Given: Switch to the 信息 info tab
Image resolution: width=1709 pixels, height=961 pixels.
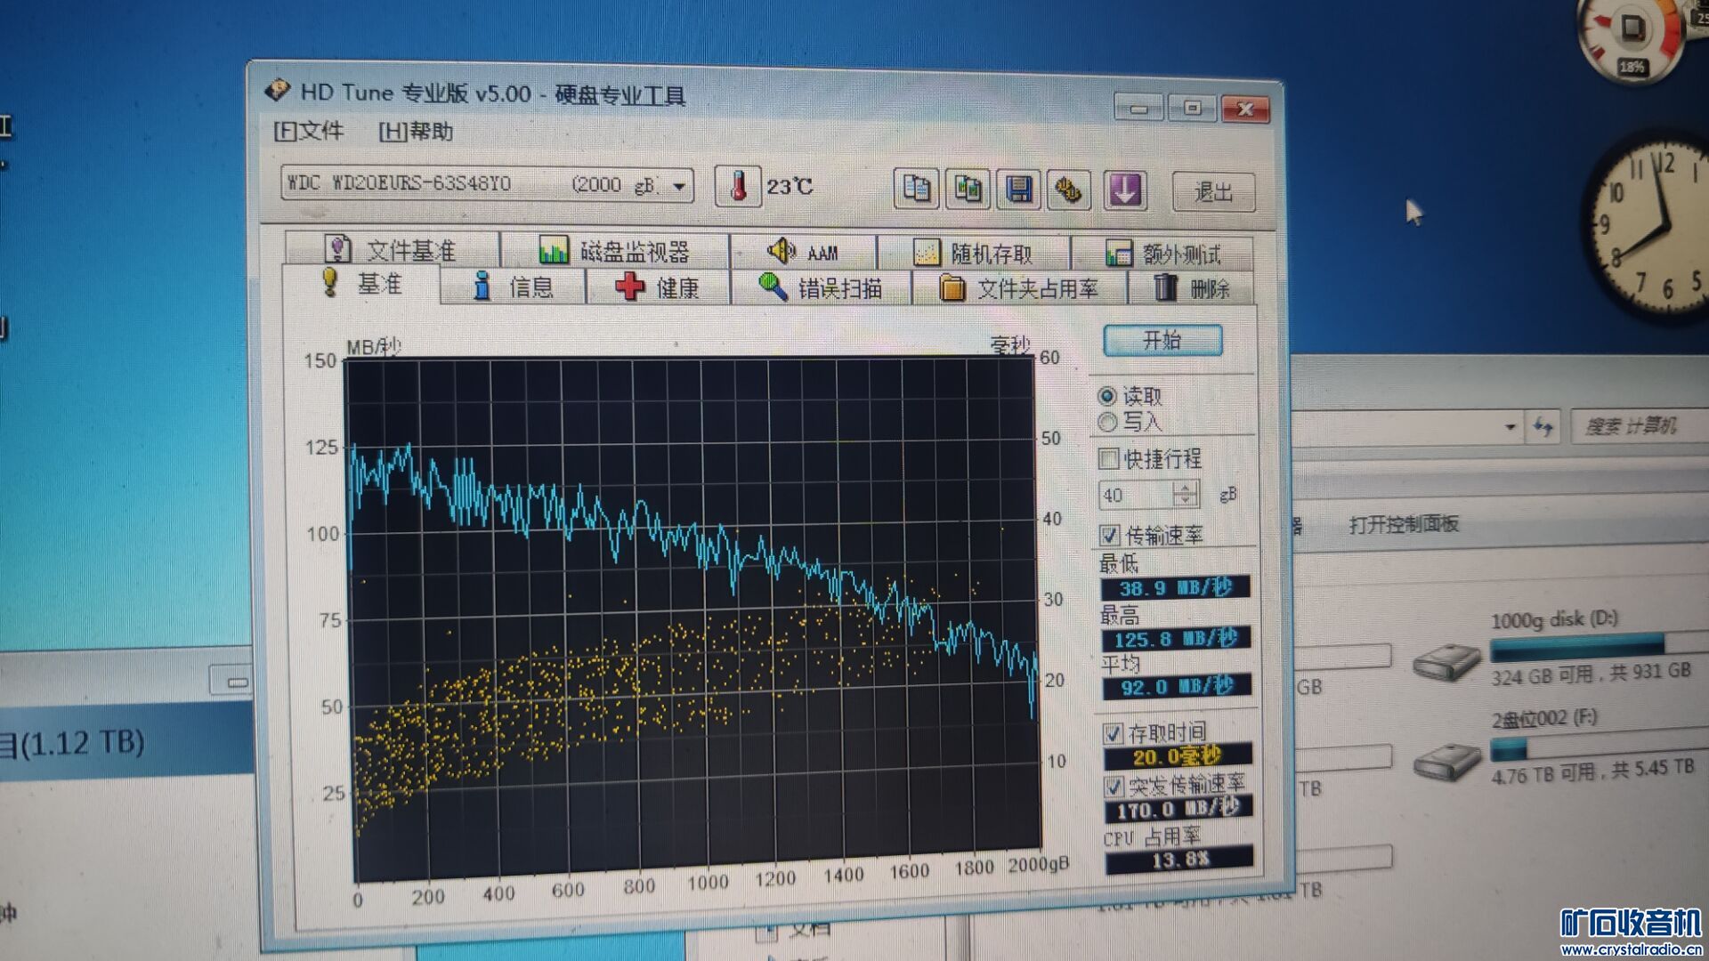Looking at the screenshot, I should coord(513,287).
